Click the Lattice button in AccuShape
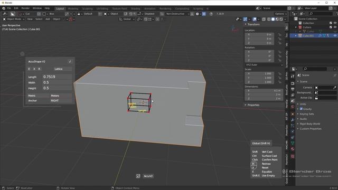 click(x=63, y=69)
